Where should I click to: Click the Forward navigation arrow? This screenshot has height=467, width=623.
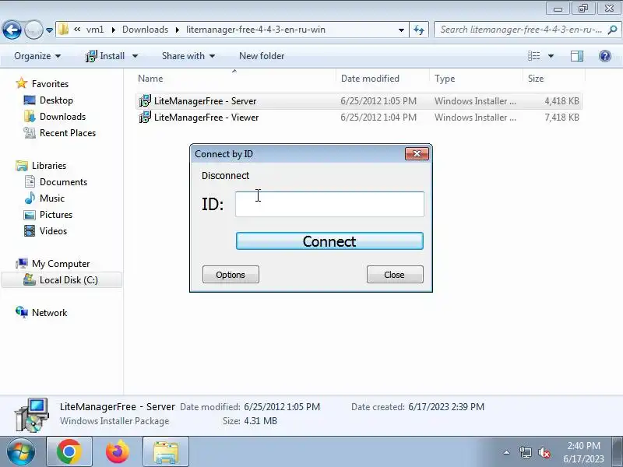pyautogui.click(x=33, y=30)
